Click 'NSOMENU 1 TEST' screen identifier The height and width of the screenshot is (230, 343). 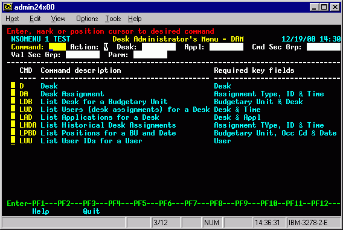[x=40, y=39]
